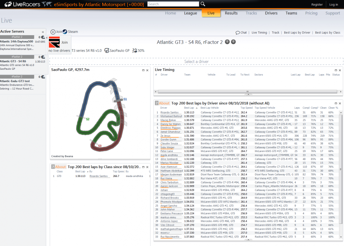Click the rFactor 2 logo in Join popup
This screenshot has height=246, width=344.
54,42
